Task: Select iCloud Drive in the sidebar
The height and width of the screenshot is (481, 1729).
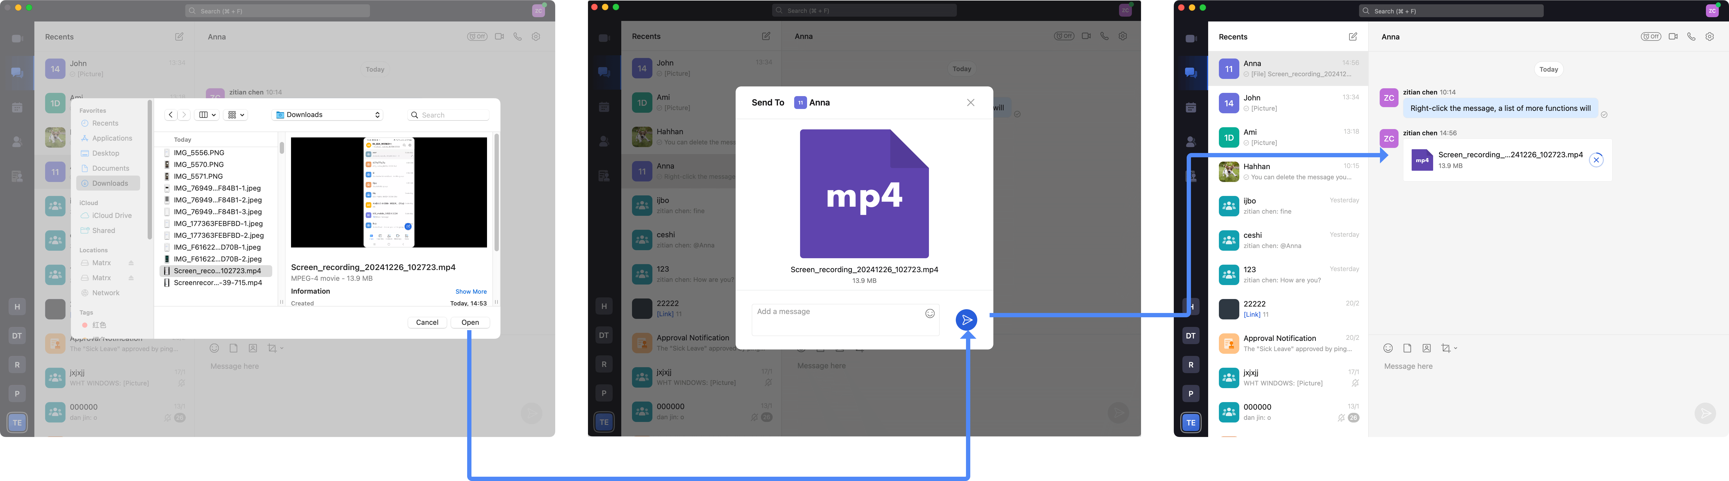Action: pos(111,215)
